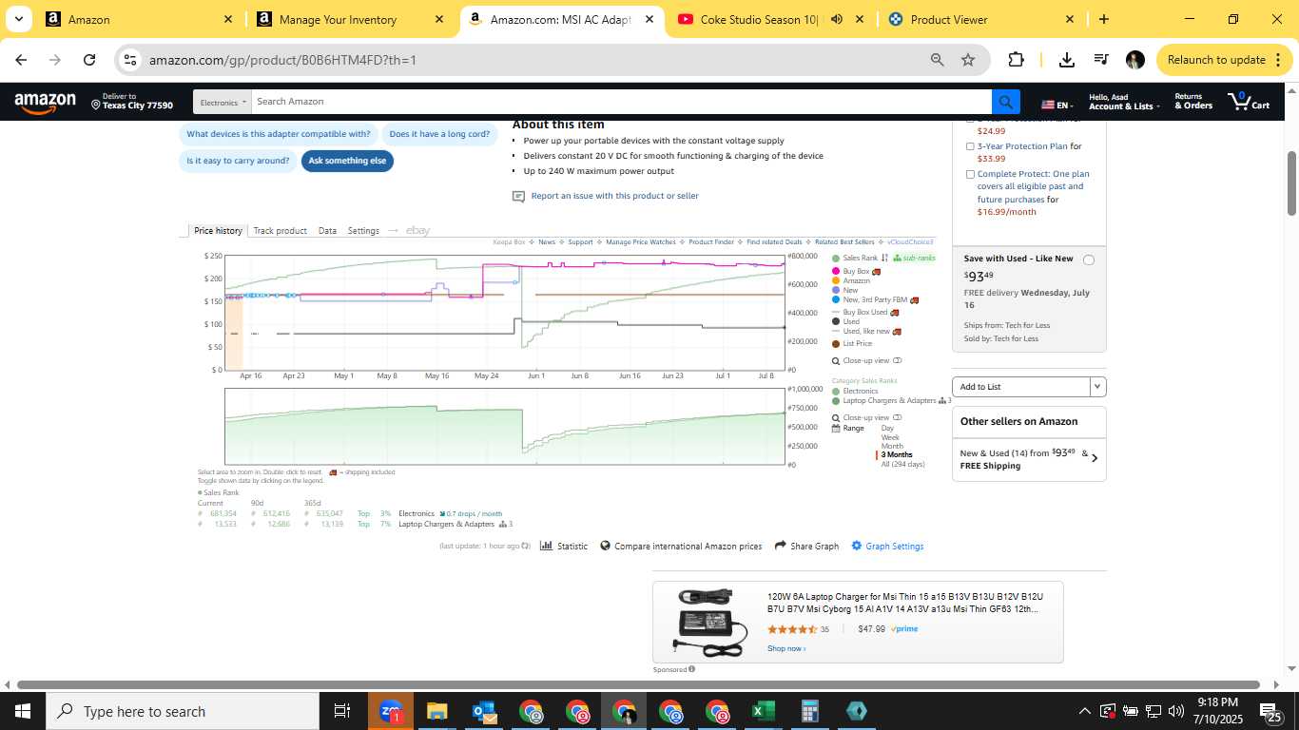Click the vertical page scrollbar
The image size is (1299, 730).
click(1292, 183)
